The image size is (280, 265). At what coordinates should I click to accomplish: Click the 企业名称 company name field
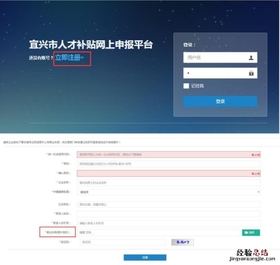tap(169, 183)
